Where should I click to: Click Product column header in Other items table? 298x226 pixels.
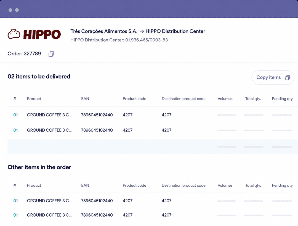(x=34, y=185)
